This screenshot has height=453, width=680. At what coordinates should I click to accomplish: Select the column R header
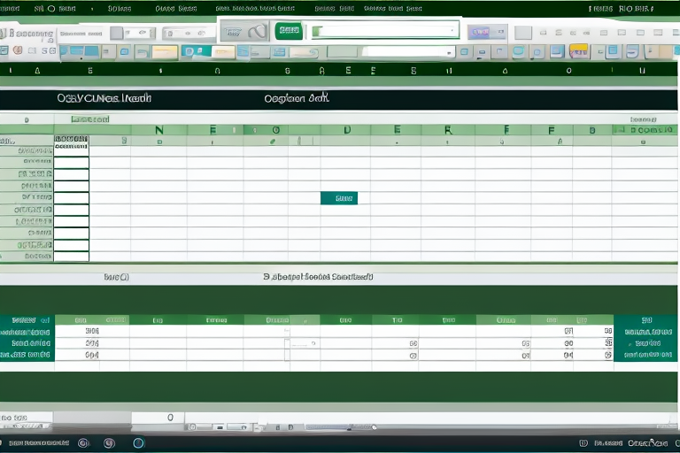(x=447, y=130)
